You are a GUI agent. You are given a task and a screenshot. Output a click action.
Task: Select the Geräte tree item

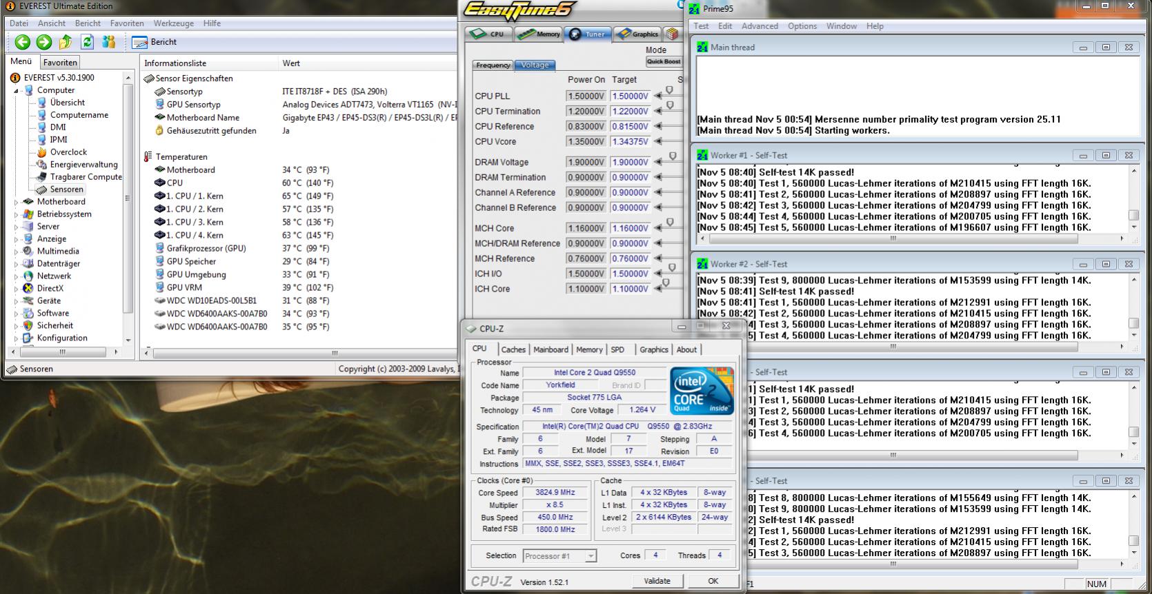tap(48, 300)
